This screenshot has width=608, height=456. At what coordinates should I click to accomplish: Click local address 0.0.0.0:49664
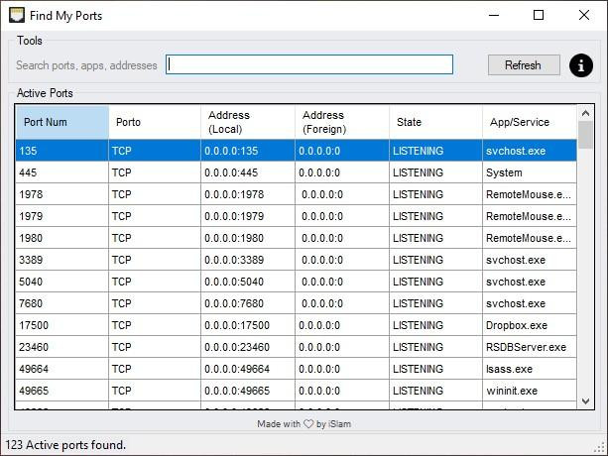[x=248, y=369]
